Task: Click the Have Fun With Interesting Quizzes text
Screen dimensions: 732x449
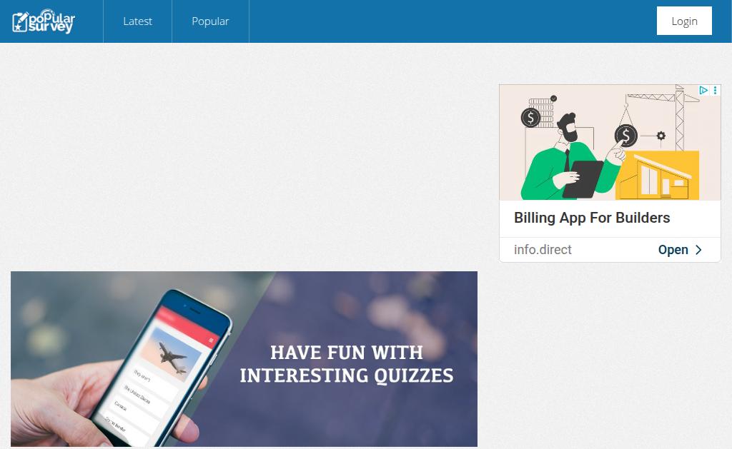Action: tap(347, 364)
